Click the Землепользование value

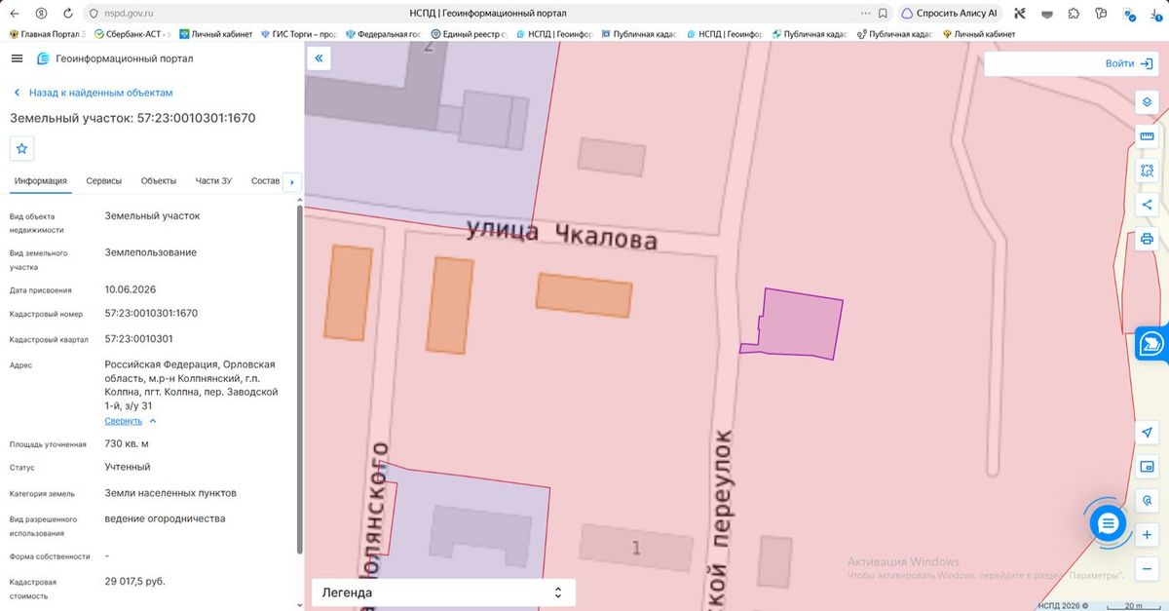coord(151,252)
